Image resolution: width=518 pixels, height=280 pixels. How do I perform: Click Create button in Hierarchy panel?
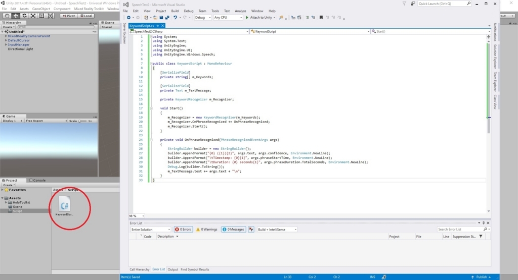click(x=8, y=27)
